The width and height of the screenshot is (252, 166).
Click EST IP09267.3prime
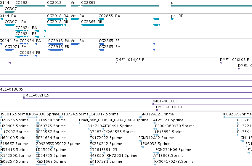tap(237, 117)
